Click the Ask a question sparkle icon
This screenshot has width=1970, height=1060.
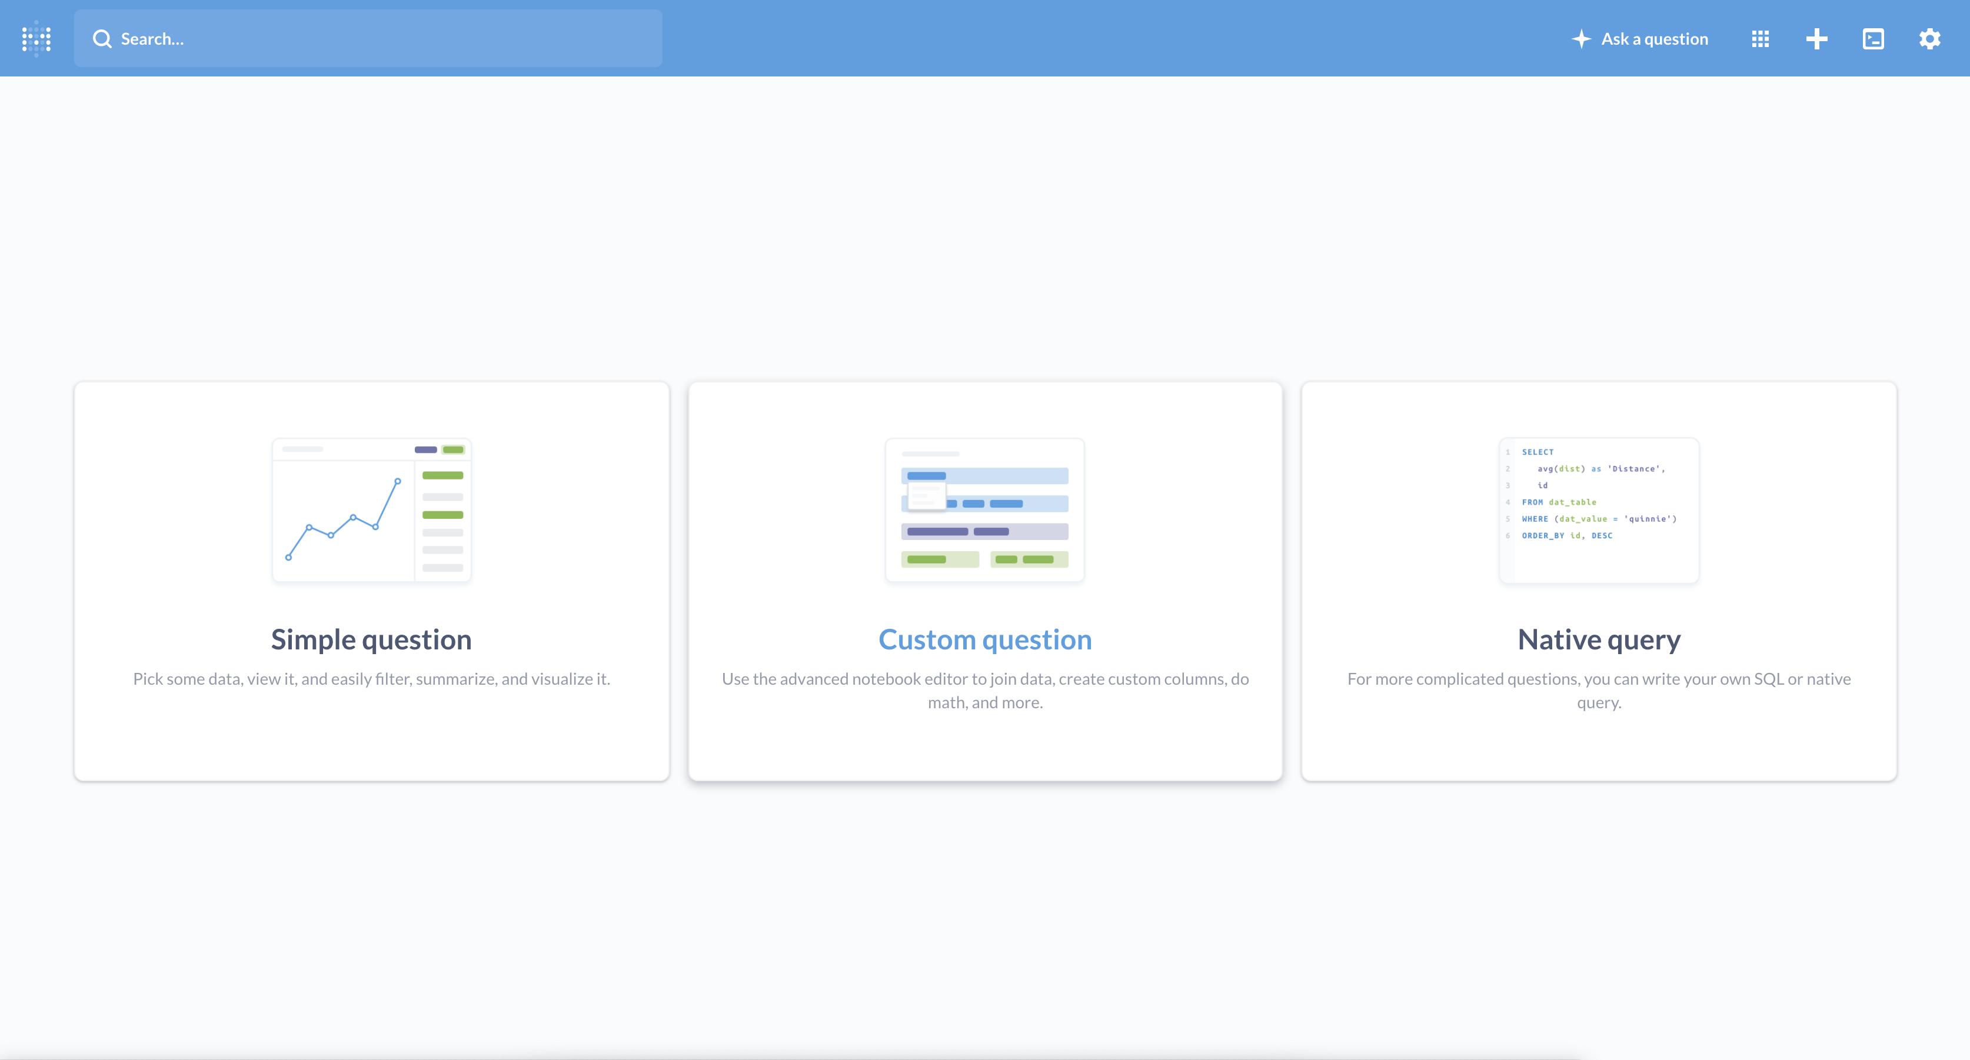coord(1580,38)
